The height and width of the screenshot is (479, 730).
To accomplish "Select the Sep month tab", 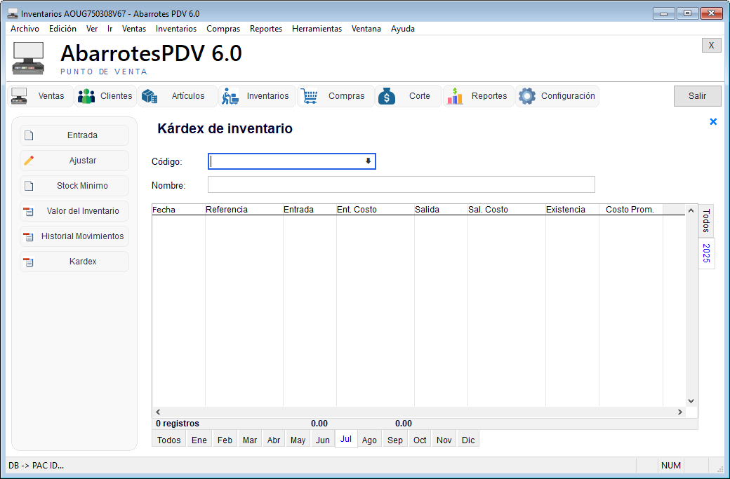I will coord(394,440).
